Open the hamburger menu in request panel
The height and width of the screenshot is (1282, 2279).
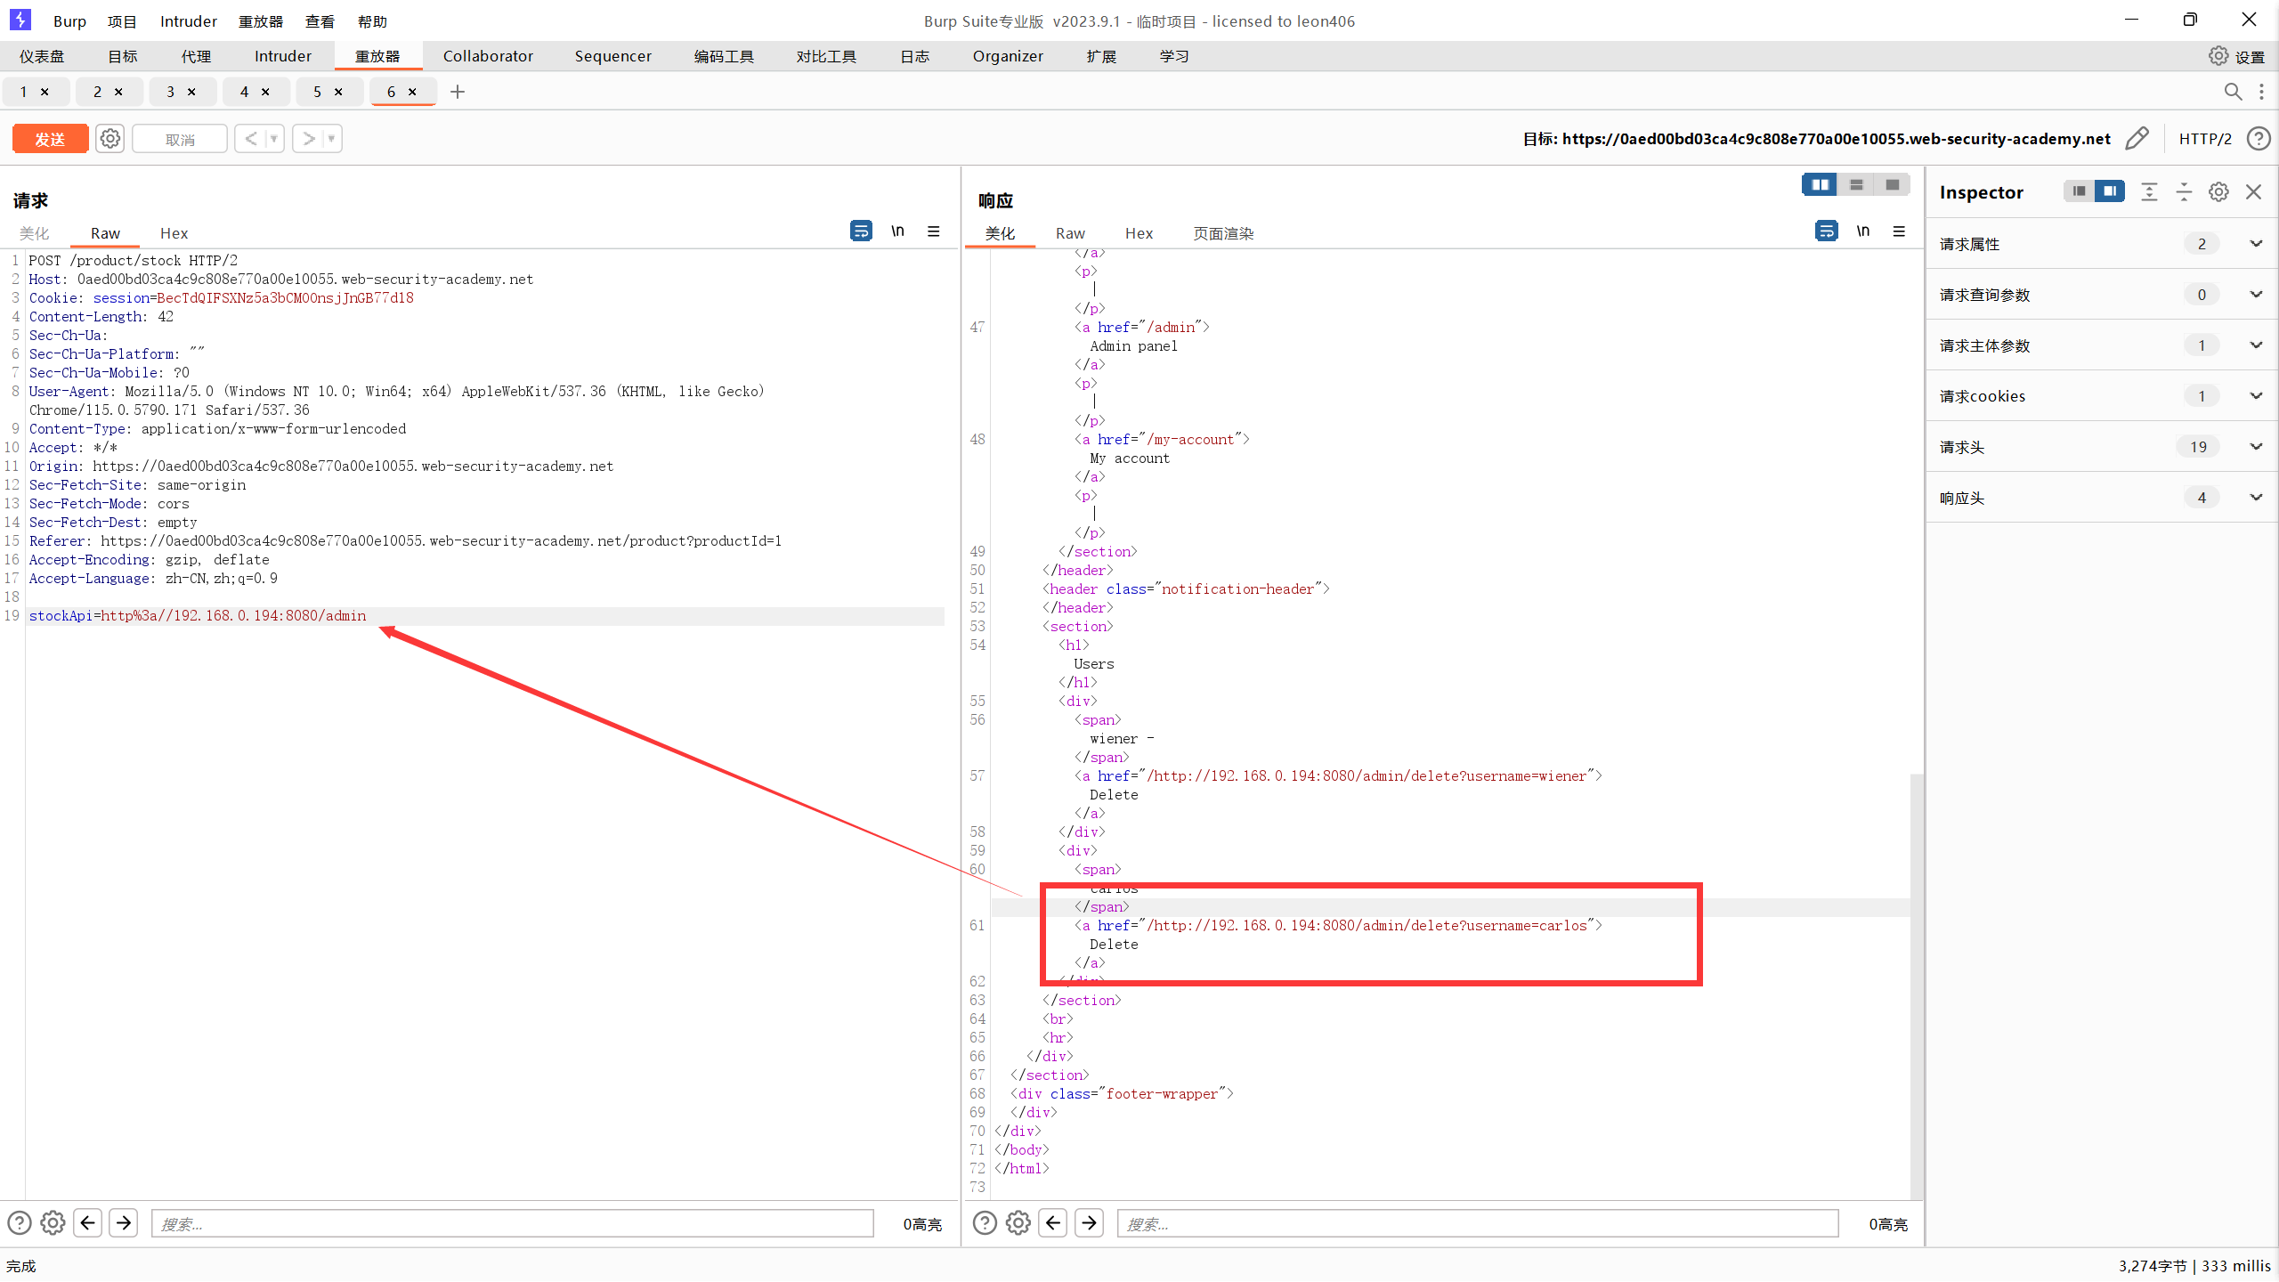pos(934,231)
